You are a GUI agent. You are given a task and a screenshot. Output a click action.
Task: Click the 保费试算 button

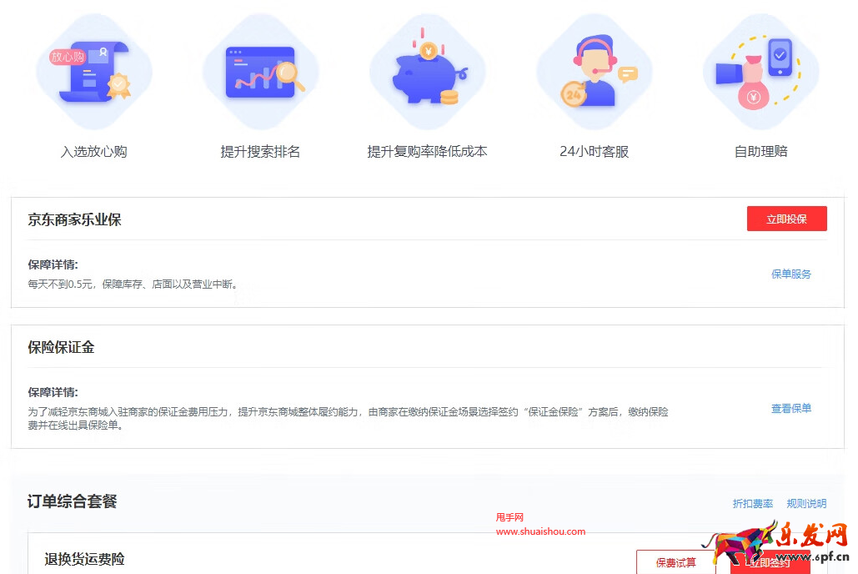click(x=676, y=562)
